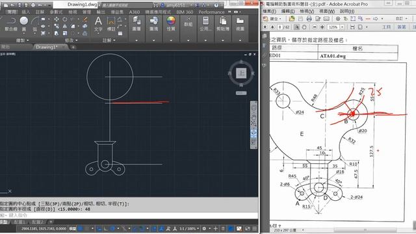Go to next page in Acrobat

pos(272,27)
